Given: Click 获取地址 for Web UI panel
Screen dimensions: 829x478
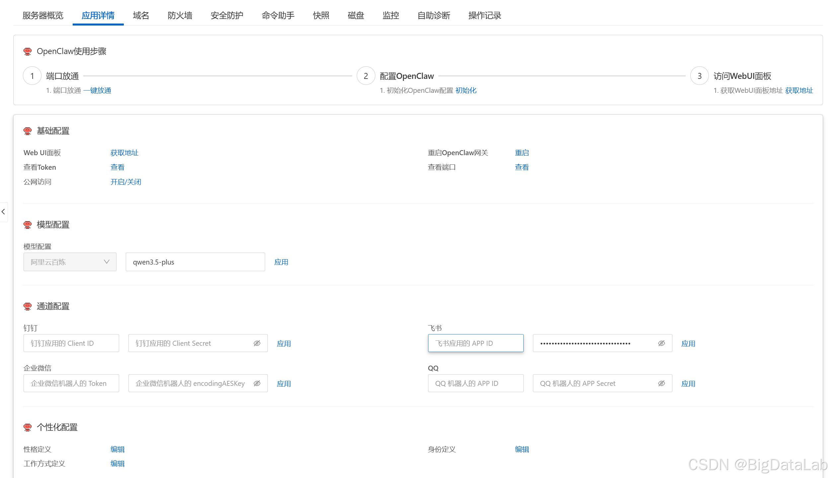Looking at the screenshot, I should pos(124,152).
